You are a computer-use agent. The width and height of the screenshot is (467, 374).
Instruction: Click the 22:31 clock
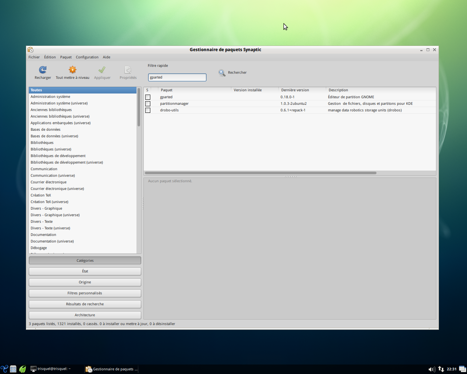[x=452, y=369]
